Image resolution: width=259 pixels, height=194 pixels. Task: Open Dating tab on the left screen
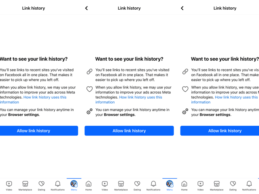click(41, 186)
